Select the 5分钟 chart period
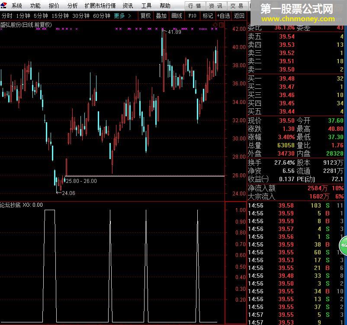This screenshot has width=347, height=325. [x=41, y=16]
